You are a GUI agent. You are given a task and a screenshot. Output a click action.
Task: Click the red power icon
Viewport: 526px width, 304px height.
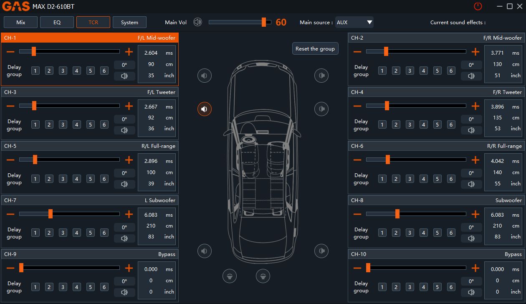click(x=478, y=6)
